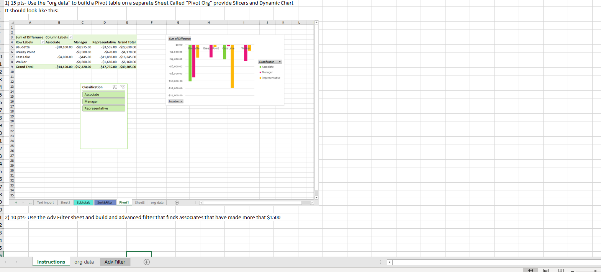Screen dimensions: 601x272
Task: Click the example picture's vertical scrollbar
Action: (x=316, y=111)
